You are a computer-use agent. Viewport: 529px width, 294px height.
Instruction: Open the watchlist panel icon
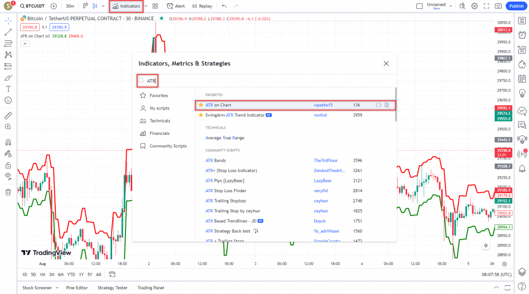pos(522,21)
